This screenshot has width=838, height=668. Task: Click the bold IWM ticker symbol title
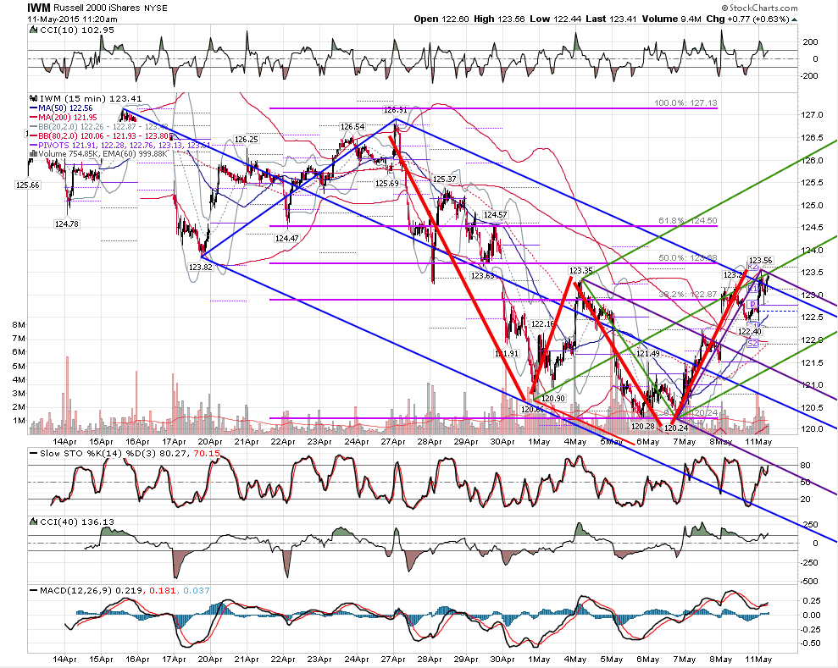tap(39, 8)
